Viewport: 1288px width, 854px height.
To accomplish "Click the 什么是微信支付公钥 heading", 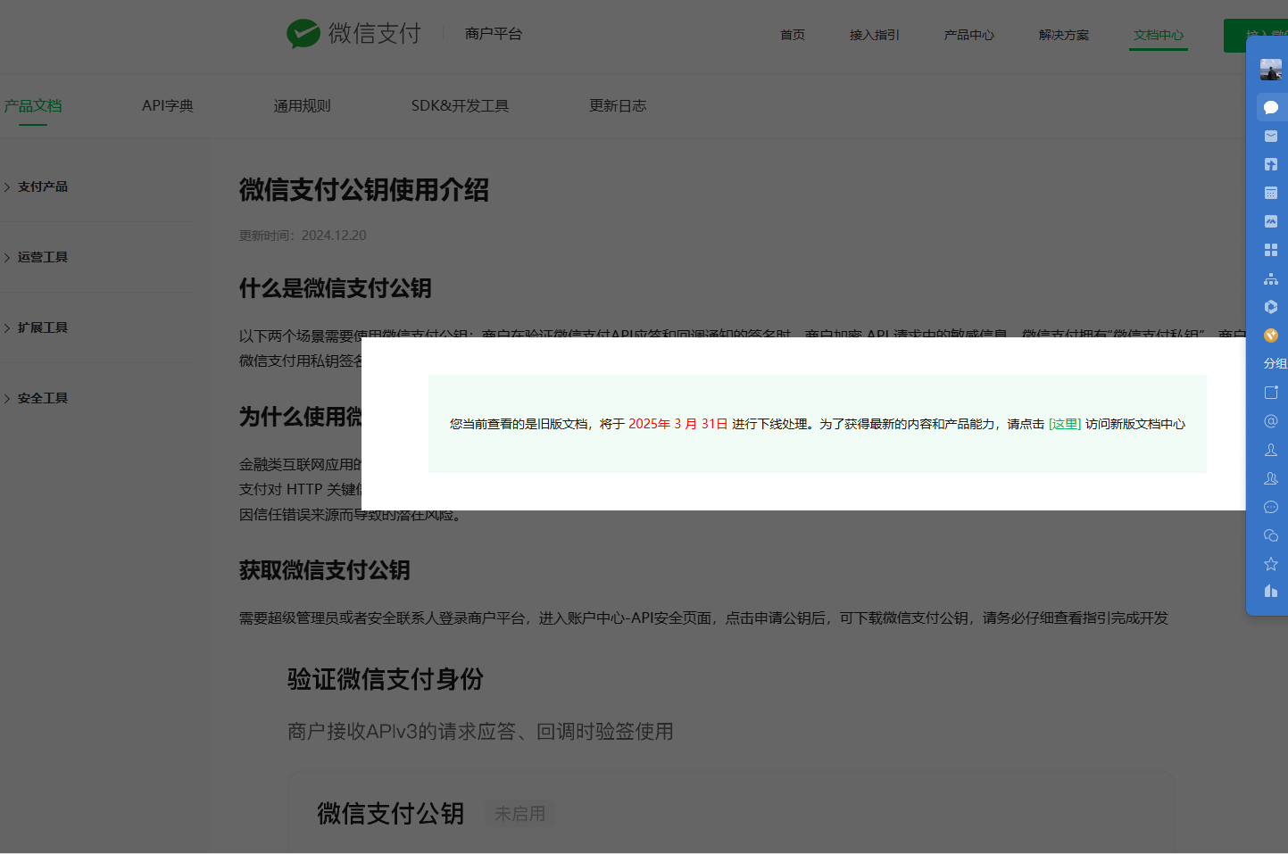I will 336,288.
